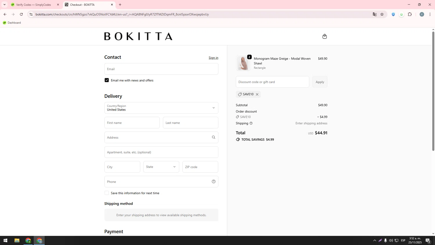Reload the checkout page
This screenshot has height=245, width=435.
click(x=21, y=14)
